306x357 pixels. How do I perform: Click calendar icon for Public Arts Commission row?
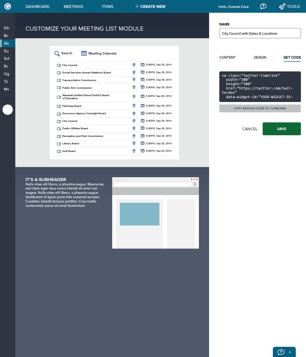click(x=143, y=87)
